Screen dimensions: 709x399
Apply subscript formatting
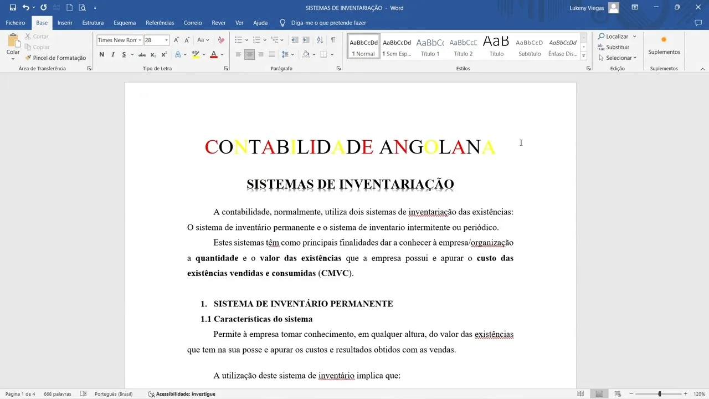click(x=153, y=54)
